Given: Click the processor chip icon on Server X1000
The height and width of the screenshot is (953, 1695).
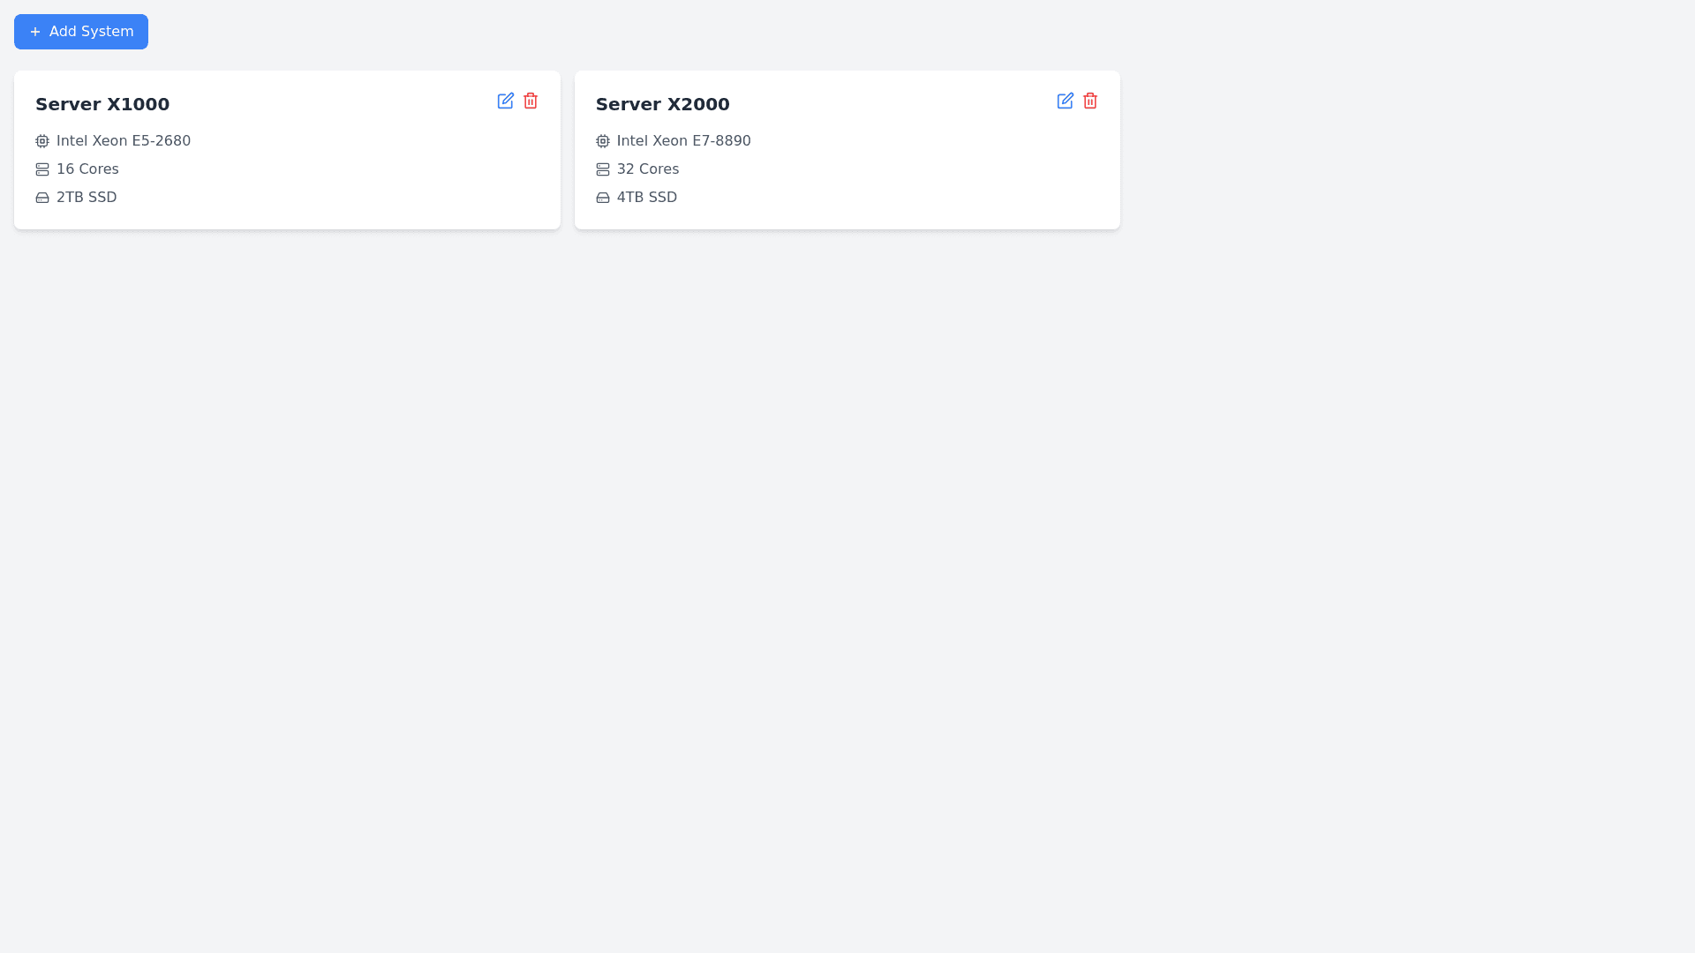Looking at the screenshot, I should tap(42, 141).
